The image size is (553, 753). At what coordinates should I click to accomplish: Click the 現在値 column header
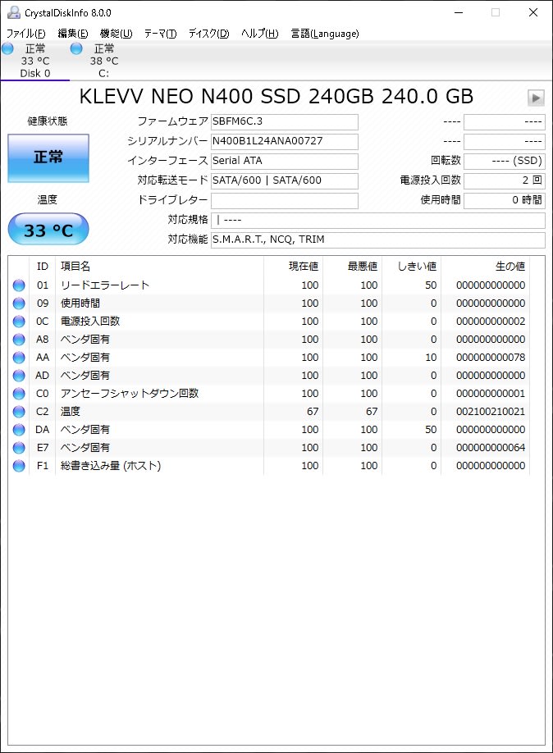tap(293, 267)
